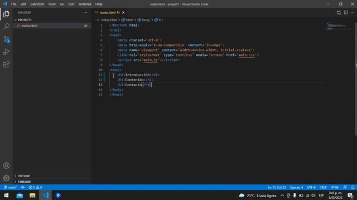Image resolution: width=357 pixels, height=200 pixels.
Task: Click the Open Changes icon in editor toolbar
Action: [x=339, y=13]
